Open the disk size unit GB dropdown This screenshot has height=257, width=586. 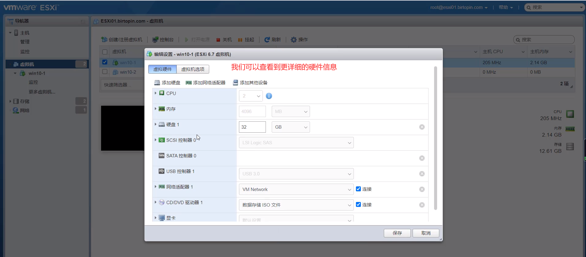pyautogui.click(x=291, y=127)
